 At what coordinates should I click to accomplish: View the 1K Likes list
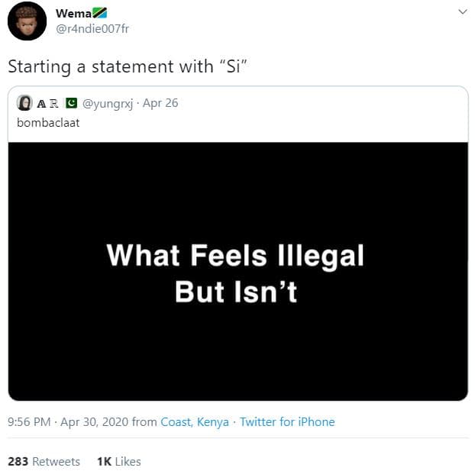point(119,461)
